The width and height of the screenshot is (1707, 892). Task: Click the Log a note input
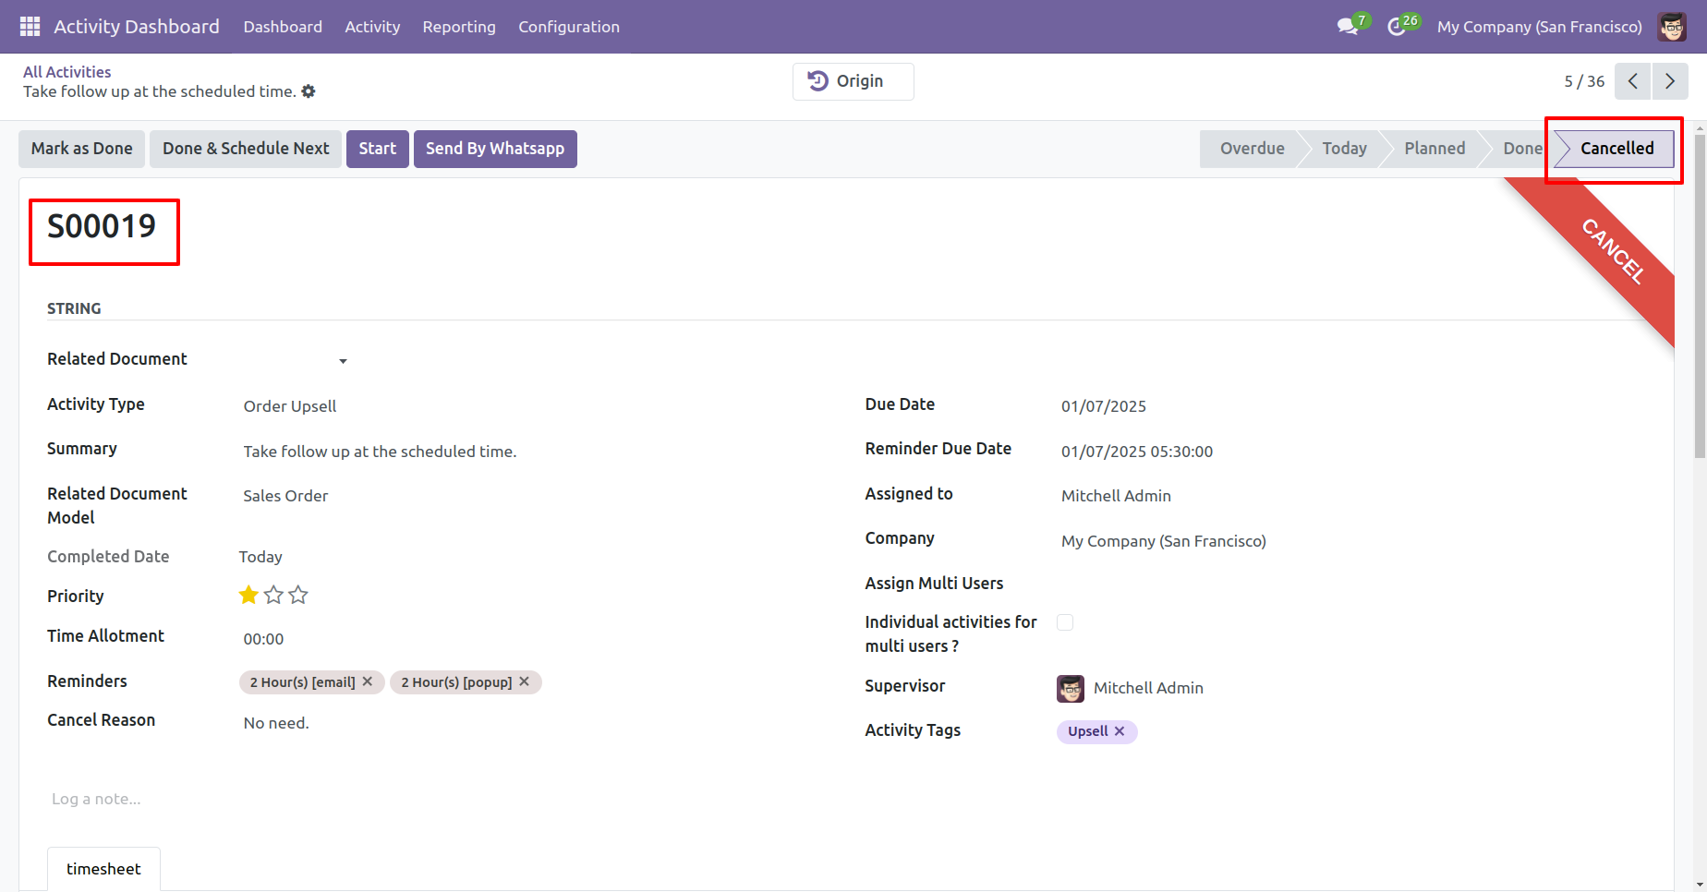point(96,799)
